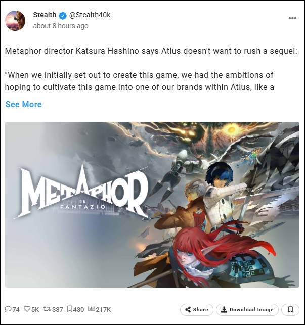Click the retweet arrows icon
The height and width of the screenshot is (325, 305).
[47, 309]
